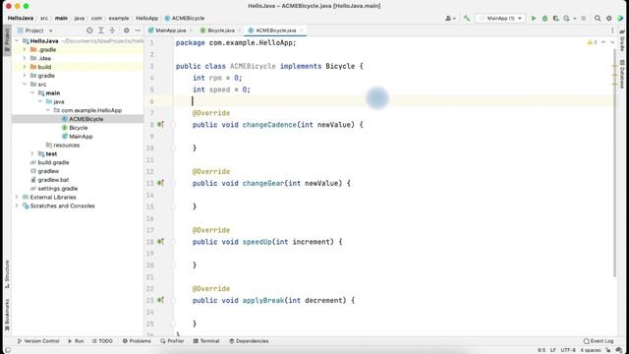Expand the .gradle folder

[25, 50]
